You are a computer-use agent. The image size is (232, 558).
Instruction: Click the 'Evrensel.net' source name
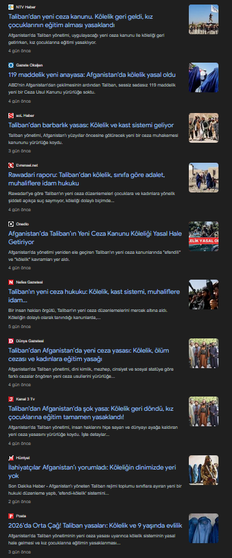26,165
